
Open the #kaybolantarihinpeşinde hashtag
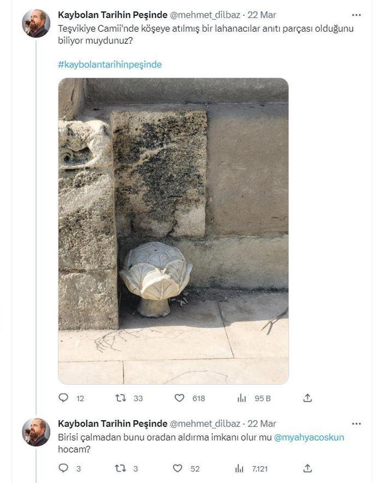pos(110,65)
